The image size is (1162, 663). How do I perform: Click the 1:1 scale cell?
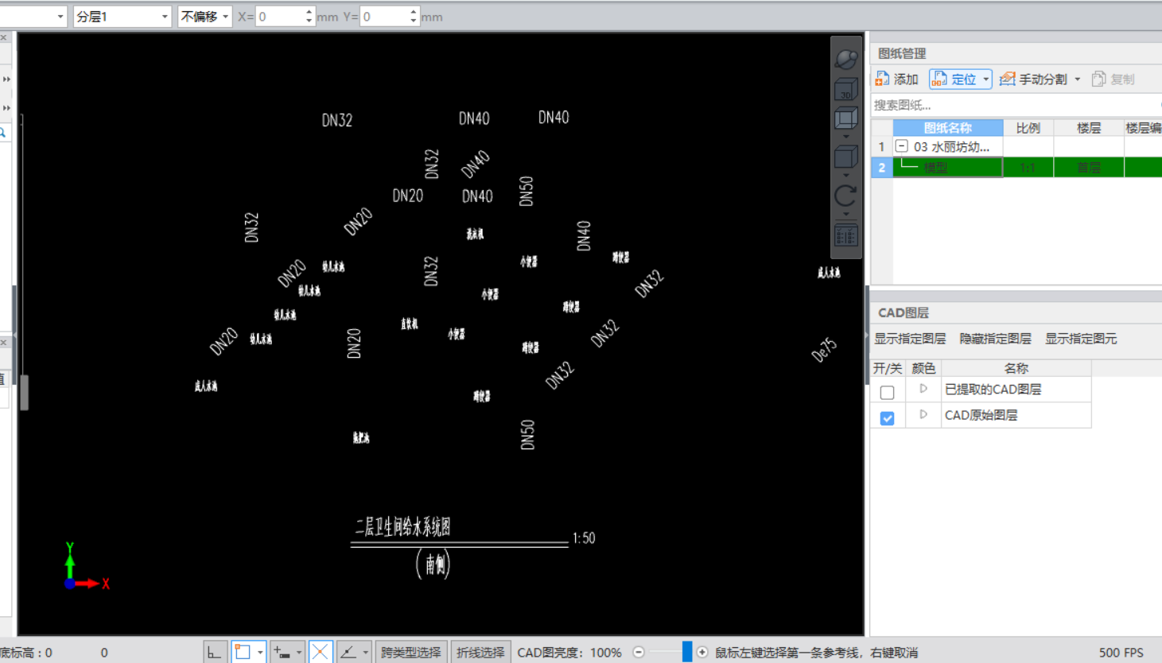(x=1028, y=167)
